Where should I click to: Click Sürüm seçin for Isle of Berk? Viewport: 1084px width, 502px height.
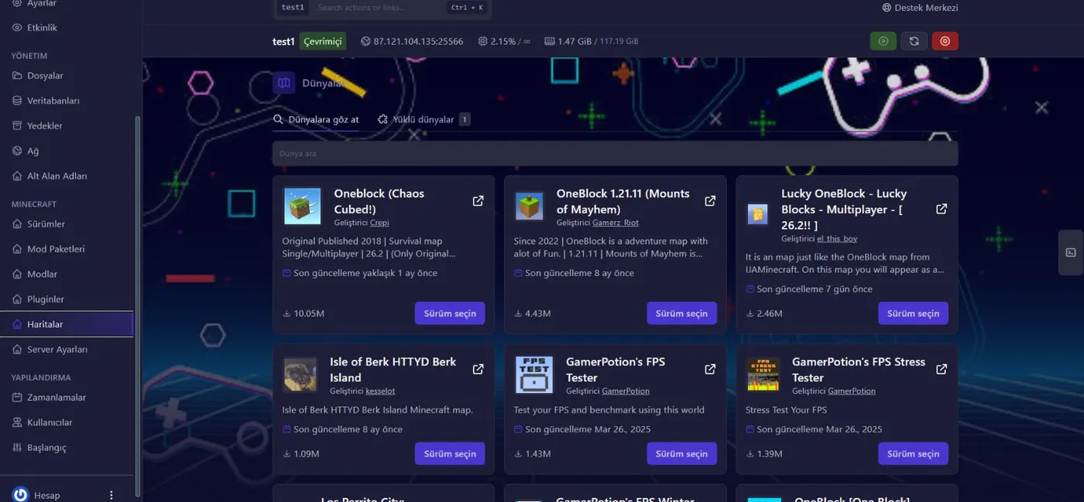(450, 453)
